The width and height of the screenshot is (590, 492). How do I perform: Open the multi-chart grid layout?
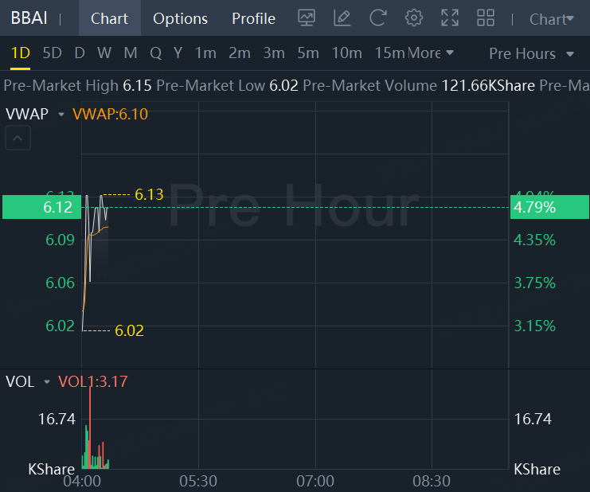(485, 18)
